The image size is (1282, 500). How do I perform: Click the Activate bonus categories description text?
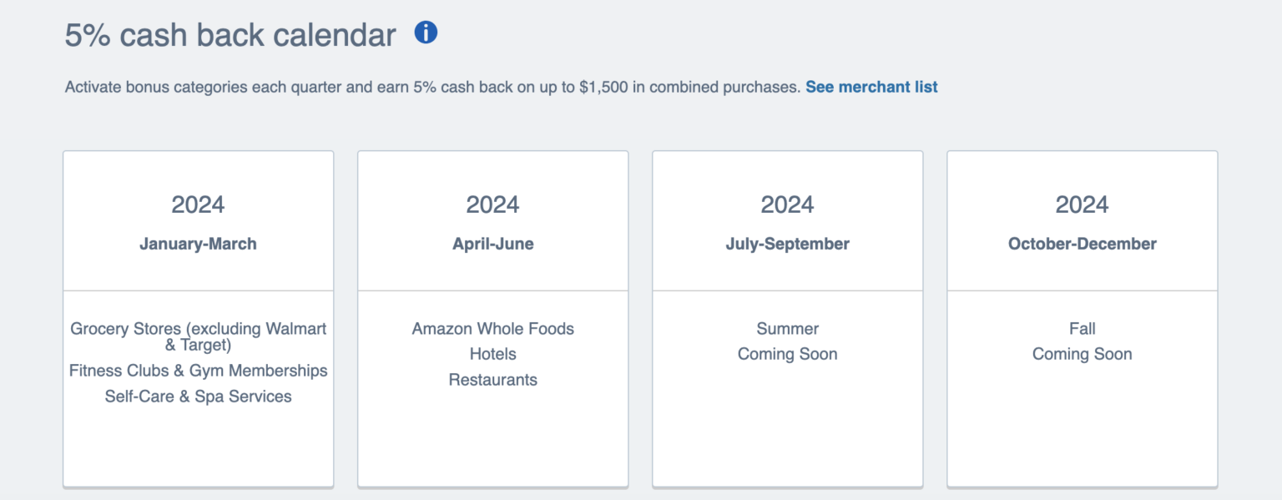(432, 87)
